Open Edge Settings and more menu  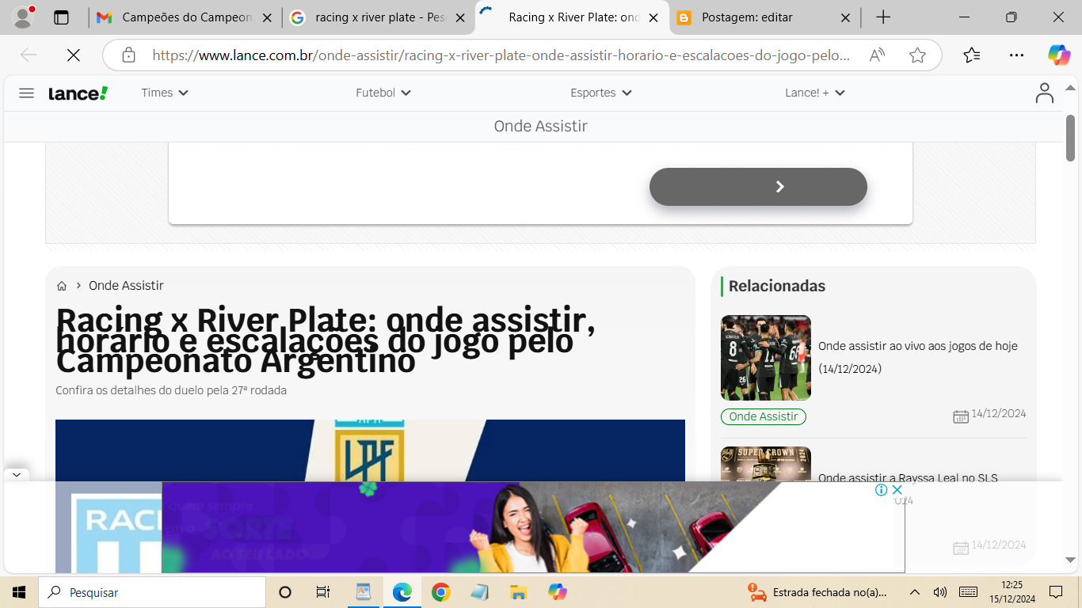point(1016,55)
